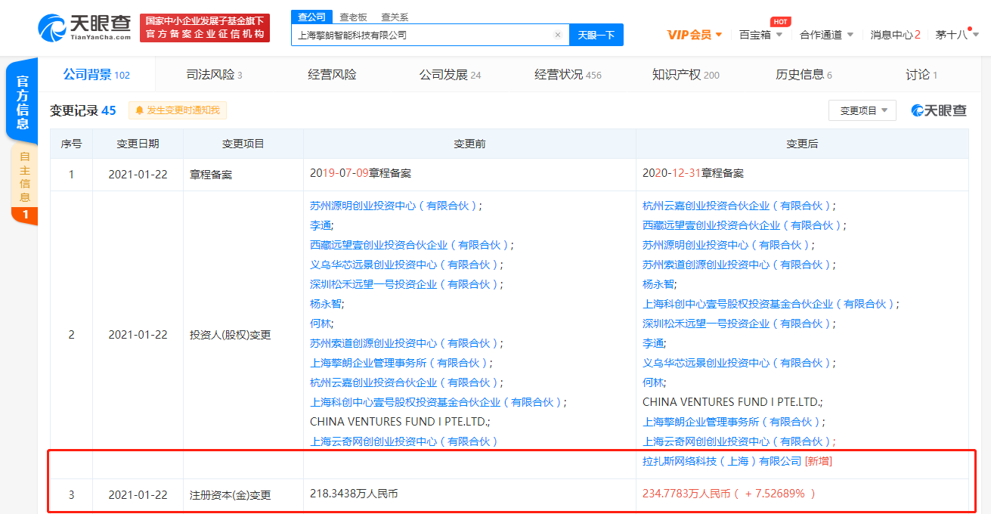Open the 自主信息 side tab
991x514 pixels.
click(x=24, y=186)
